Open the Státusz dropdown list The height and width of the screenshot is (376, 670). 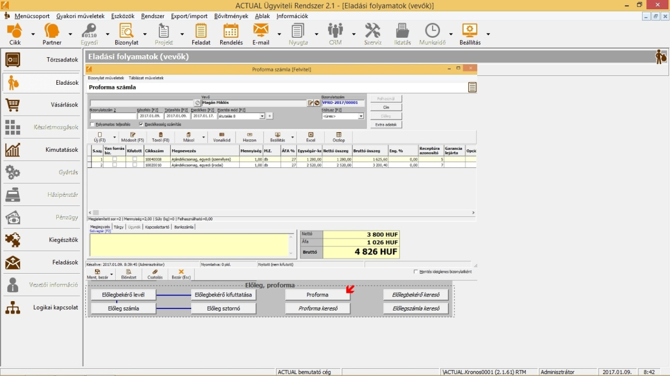[361, 116]
